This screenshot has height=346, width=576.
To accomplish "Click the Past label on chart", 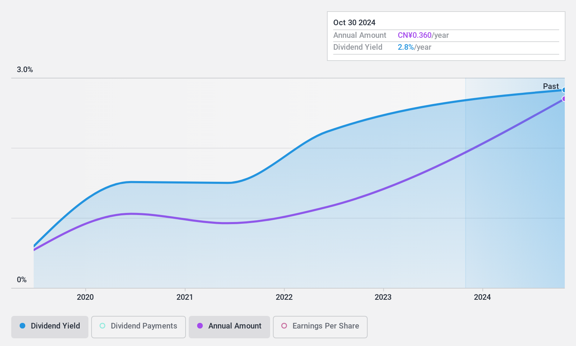I will [x=551, y=86].
